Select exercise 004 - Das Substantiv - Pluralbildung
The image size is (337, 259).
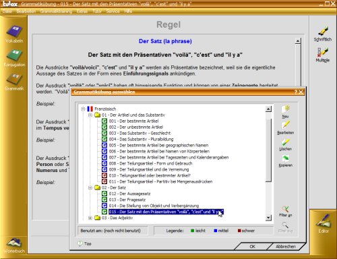(141, 139)
